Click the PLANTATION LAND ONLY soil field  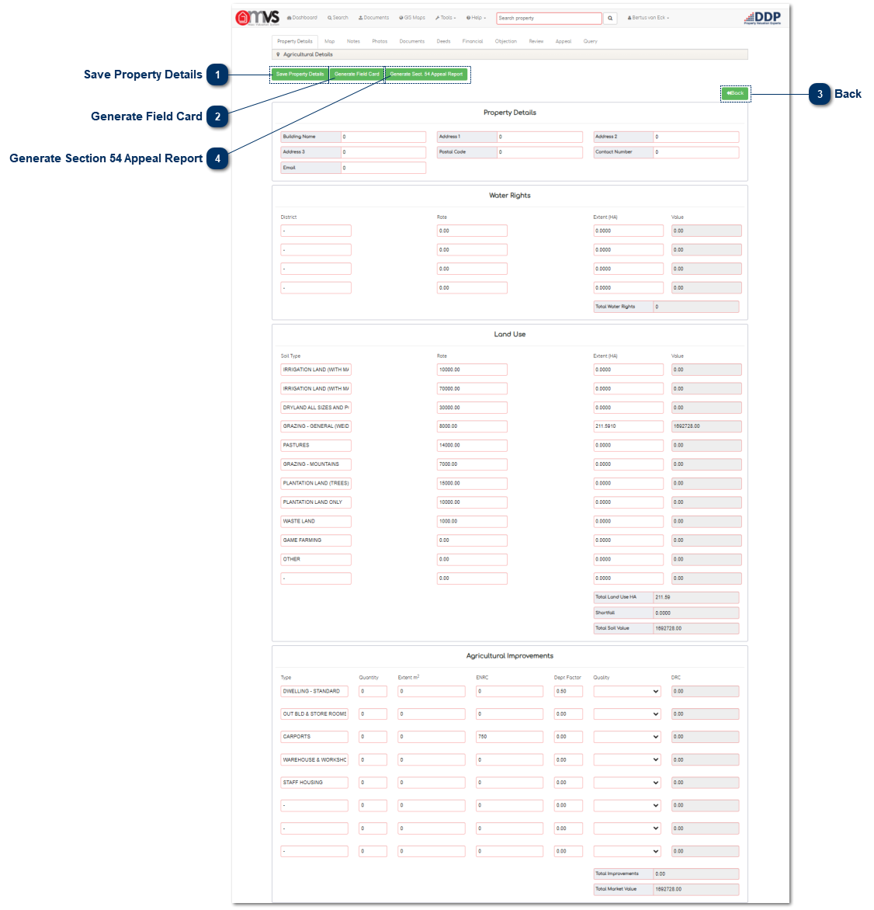pos(316,502)
